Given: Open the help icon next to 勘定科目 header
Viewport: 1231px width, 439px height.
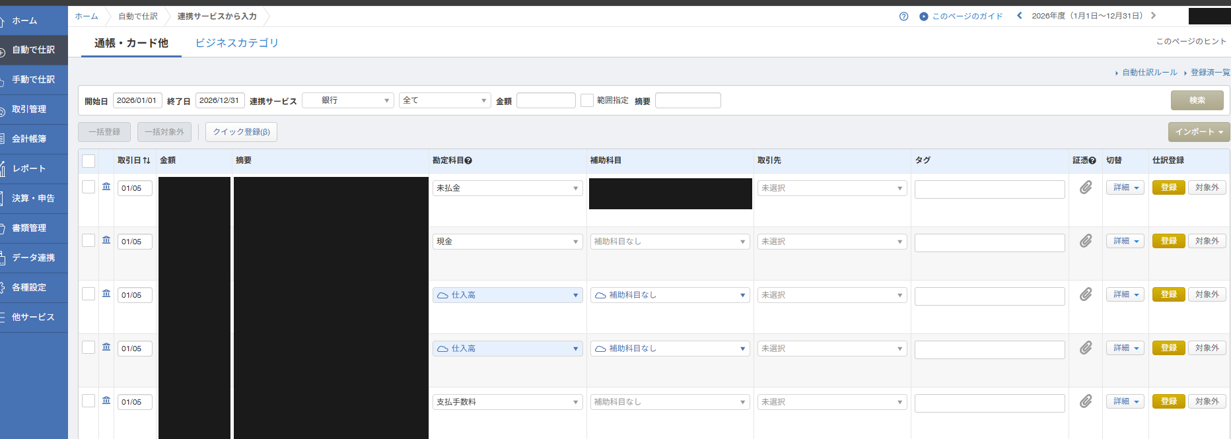Looking at the screenshot, I should tap(468, 160).
